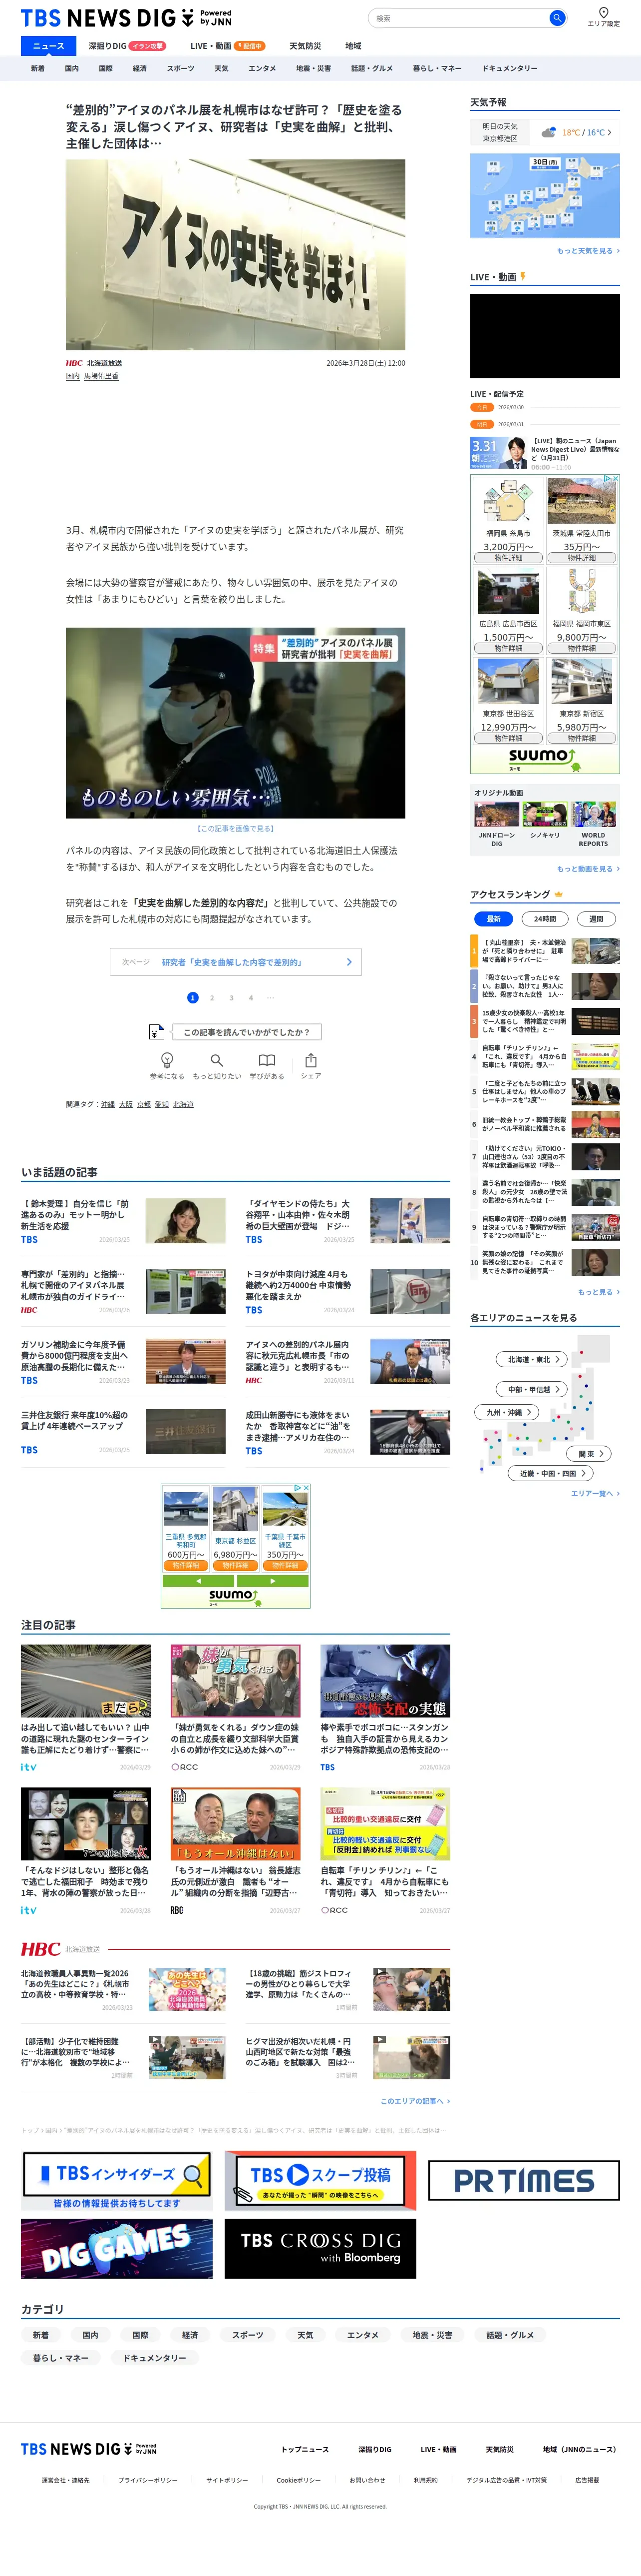Close the sidebar SUUMO property ad

click(x=615, y=479)
